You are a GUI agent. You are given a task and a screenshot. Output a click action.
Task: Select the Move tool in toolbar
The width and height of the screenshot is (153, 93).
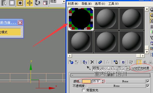tap(30, 3)
